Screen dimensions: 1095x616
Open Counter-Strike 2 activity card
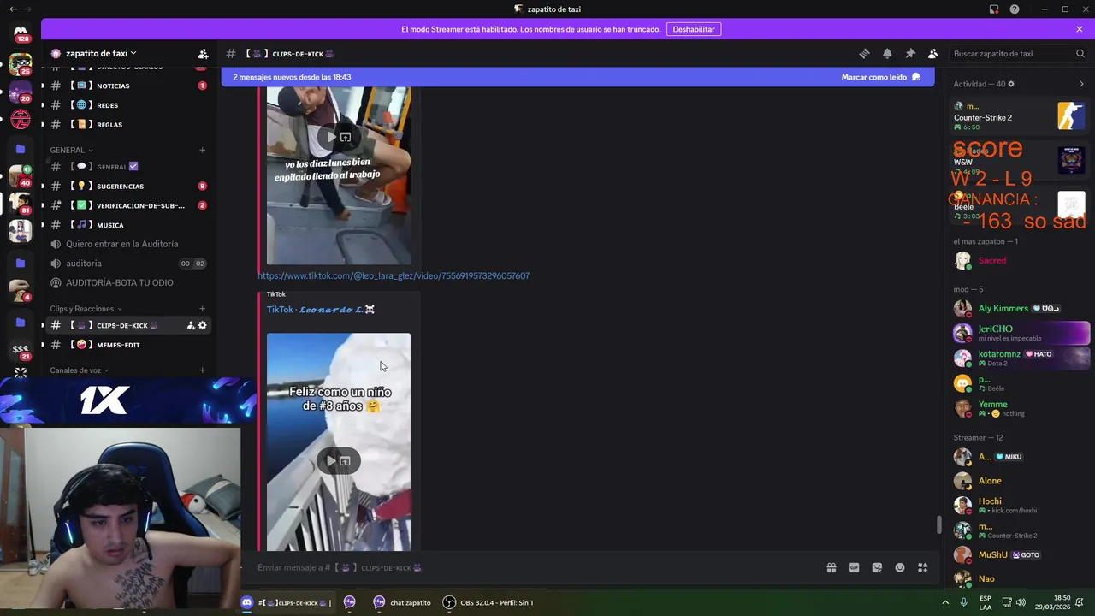coord(1018,116)
